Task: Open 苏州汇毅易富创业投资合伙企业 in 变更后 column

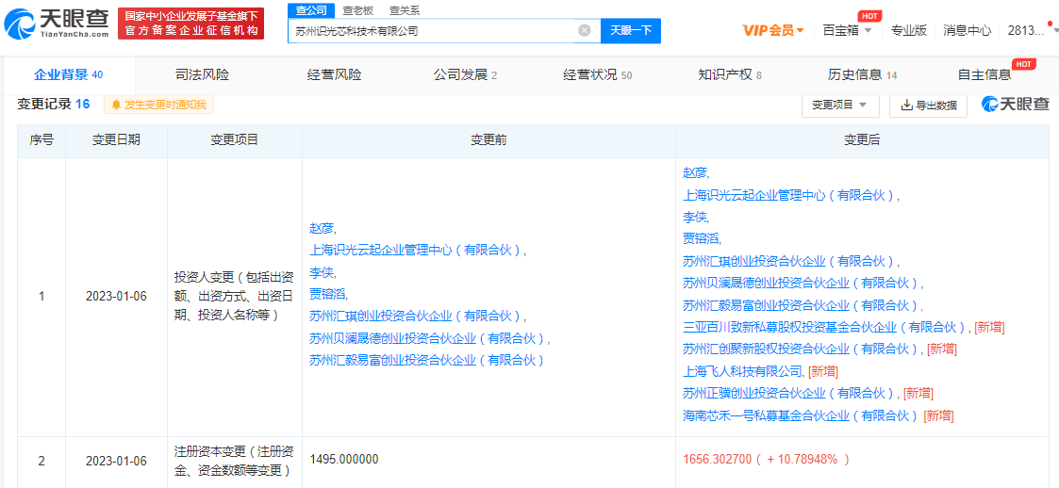Action: pos(801,305)
